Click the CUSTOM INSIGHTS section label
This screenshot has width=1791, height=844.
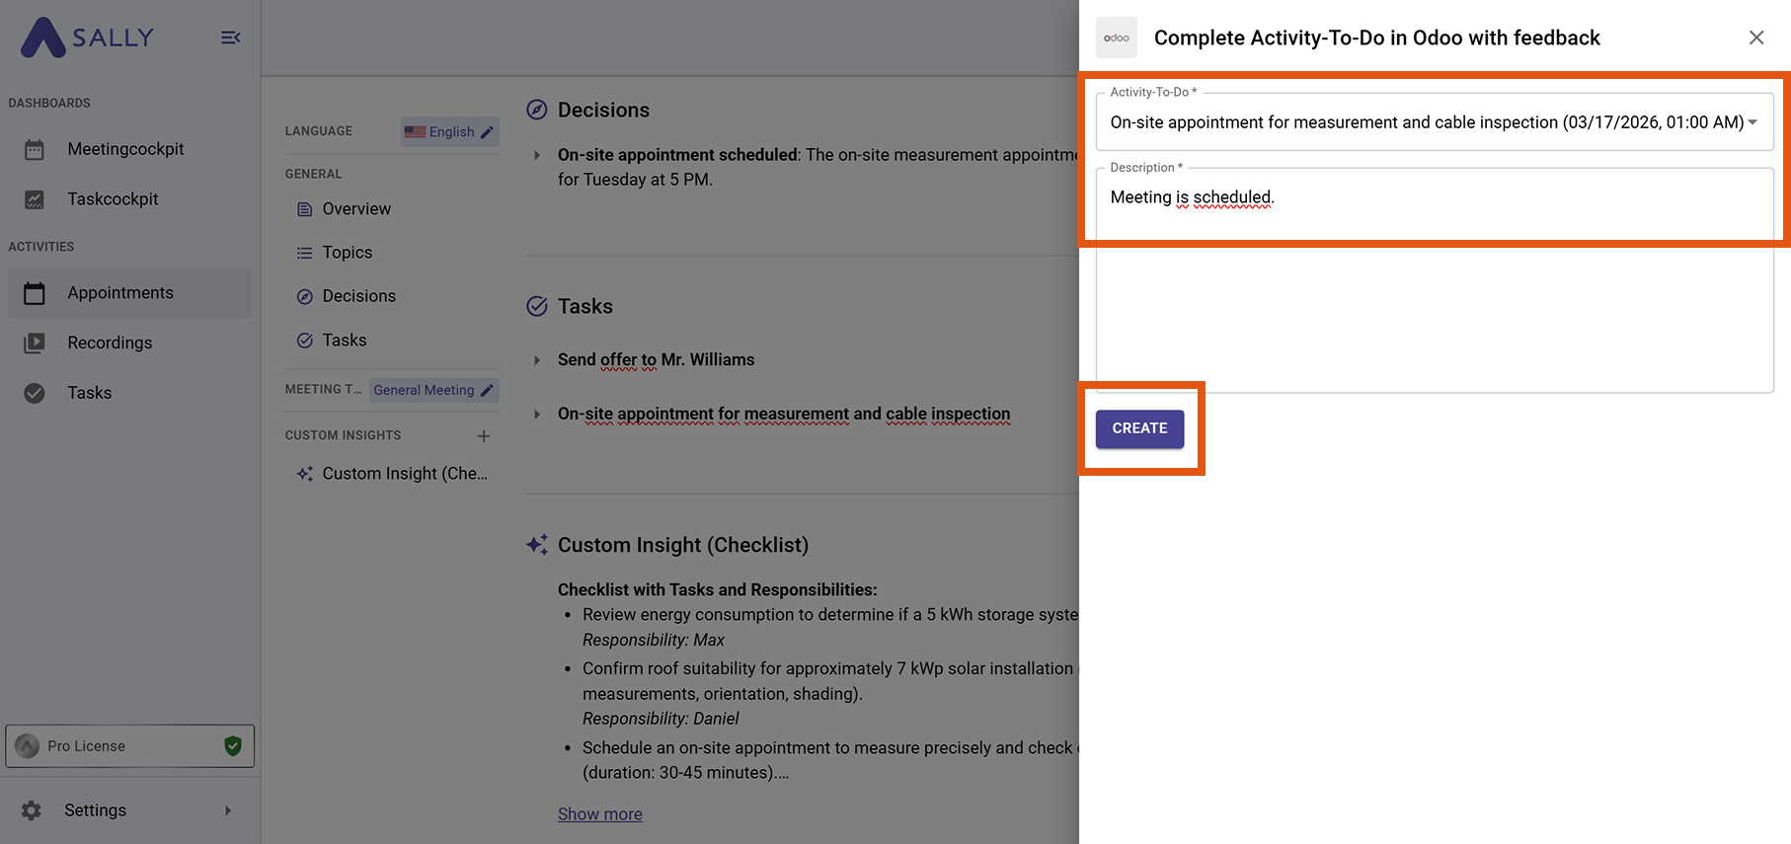(344, 435)
